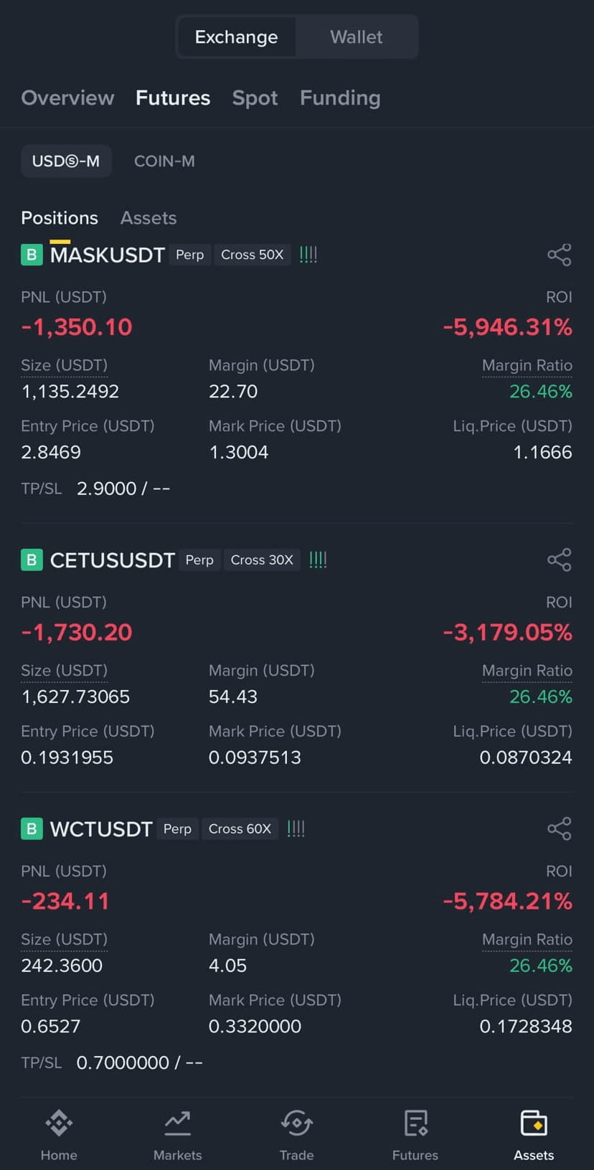Switch to COIN-M futures

click(164, 161)
